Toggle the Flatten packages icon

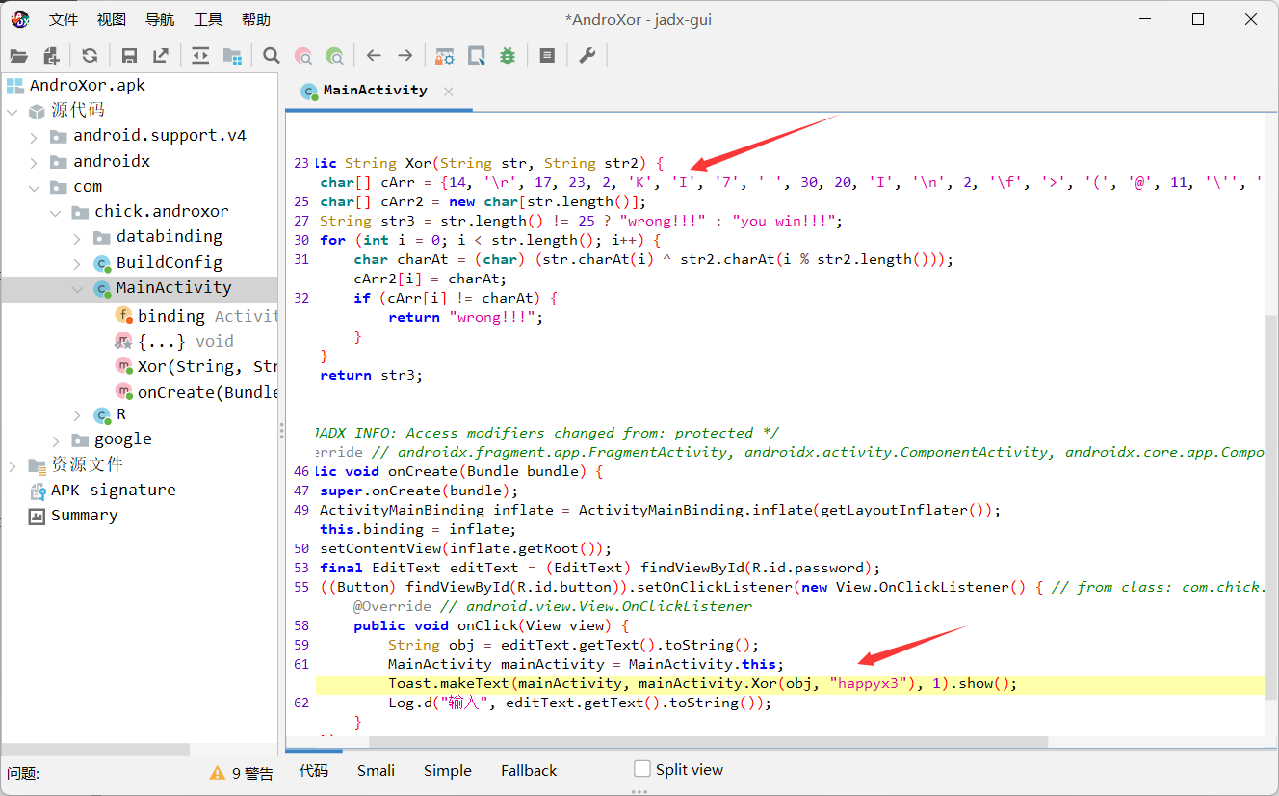(x=232, y=56)
